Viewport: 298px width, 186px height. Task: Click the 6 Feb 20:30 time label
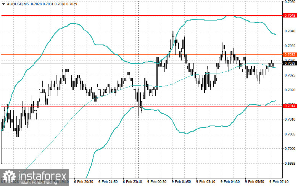coord(84,182)
